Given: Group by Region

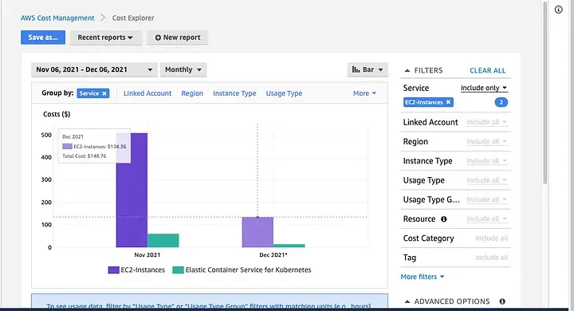Looking at the screenshot, I should click(192, 93).
